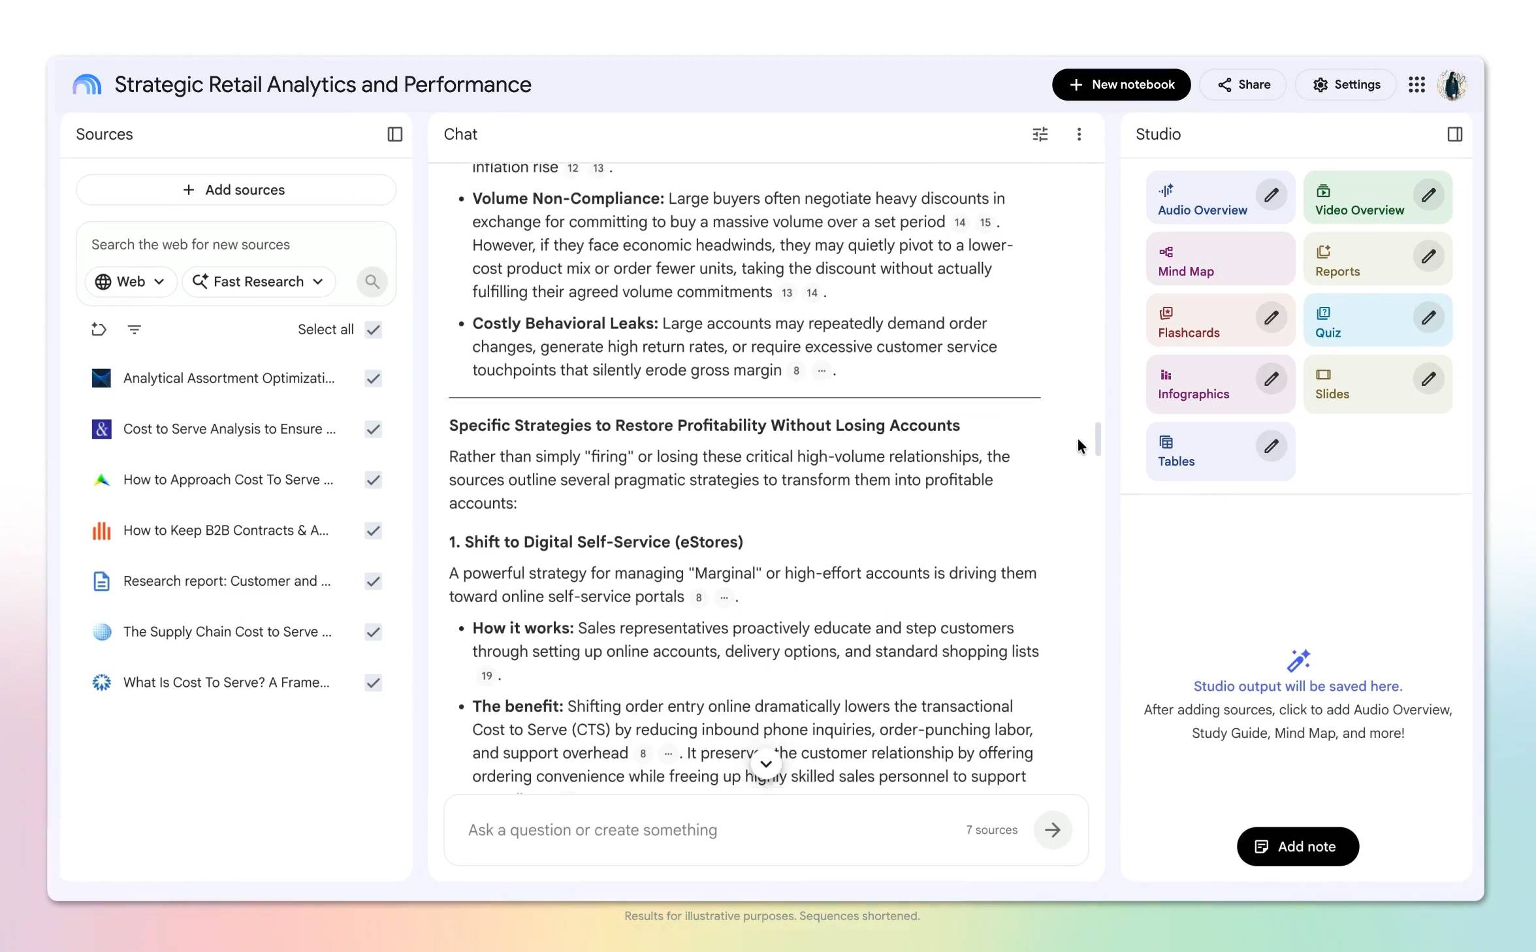Open the user profile avatar
The height and width of the screenshot is (952, 1536).
1452,84
